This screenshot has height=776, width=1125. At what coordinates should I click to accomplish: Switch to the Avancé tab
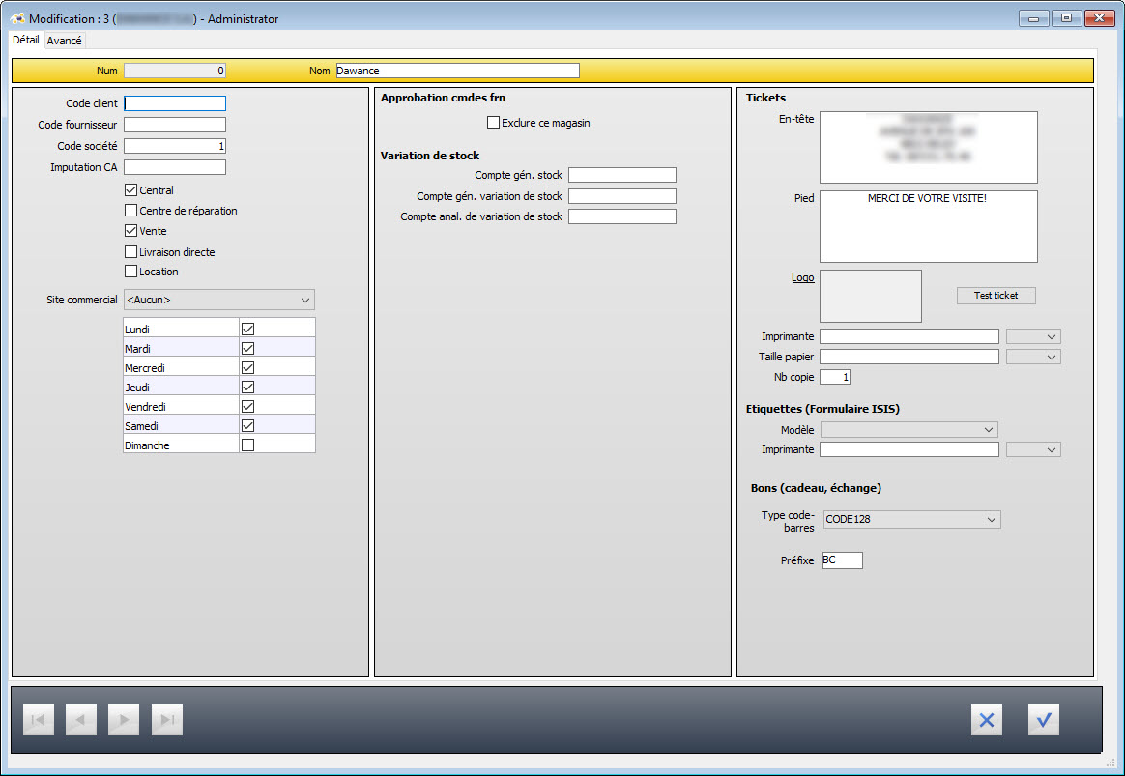pyautogui.click(x=65, y=41)
